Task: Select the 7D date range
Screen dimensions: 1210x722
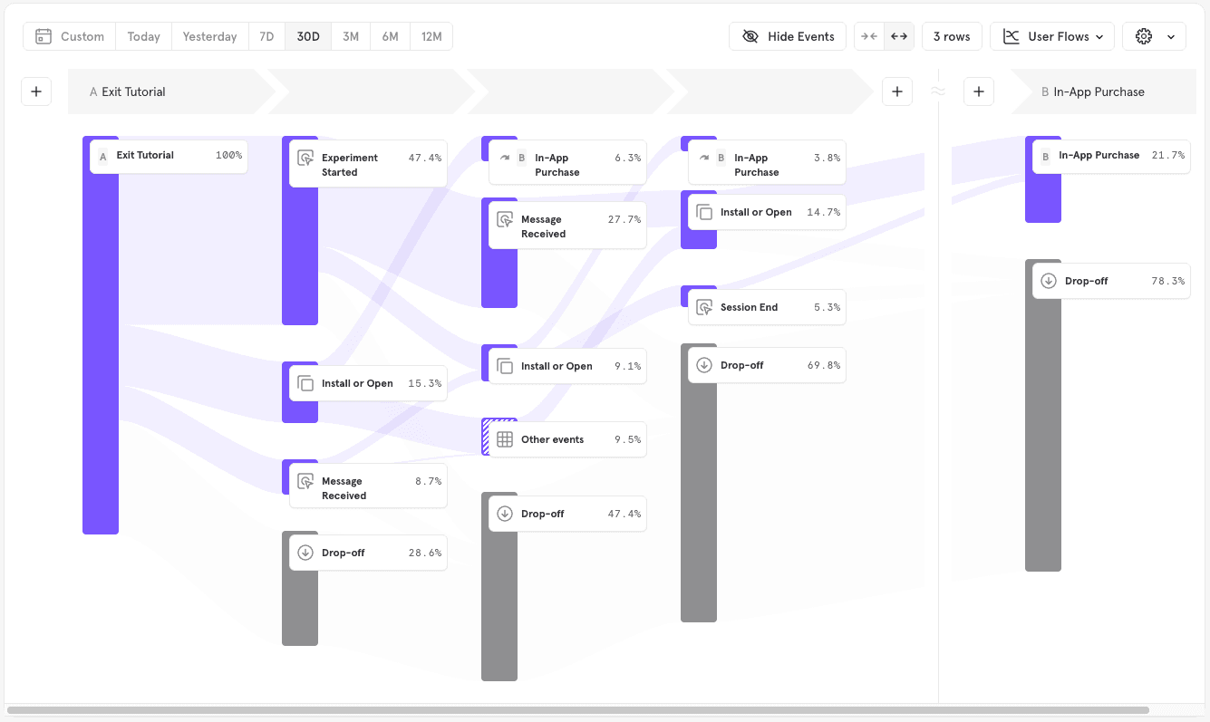Action: 266,36
